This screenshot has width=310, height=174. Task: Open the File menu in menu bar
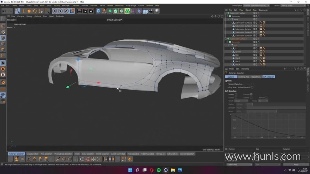point(3,5)
